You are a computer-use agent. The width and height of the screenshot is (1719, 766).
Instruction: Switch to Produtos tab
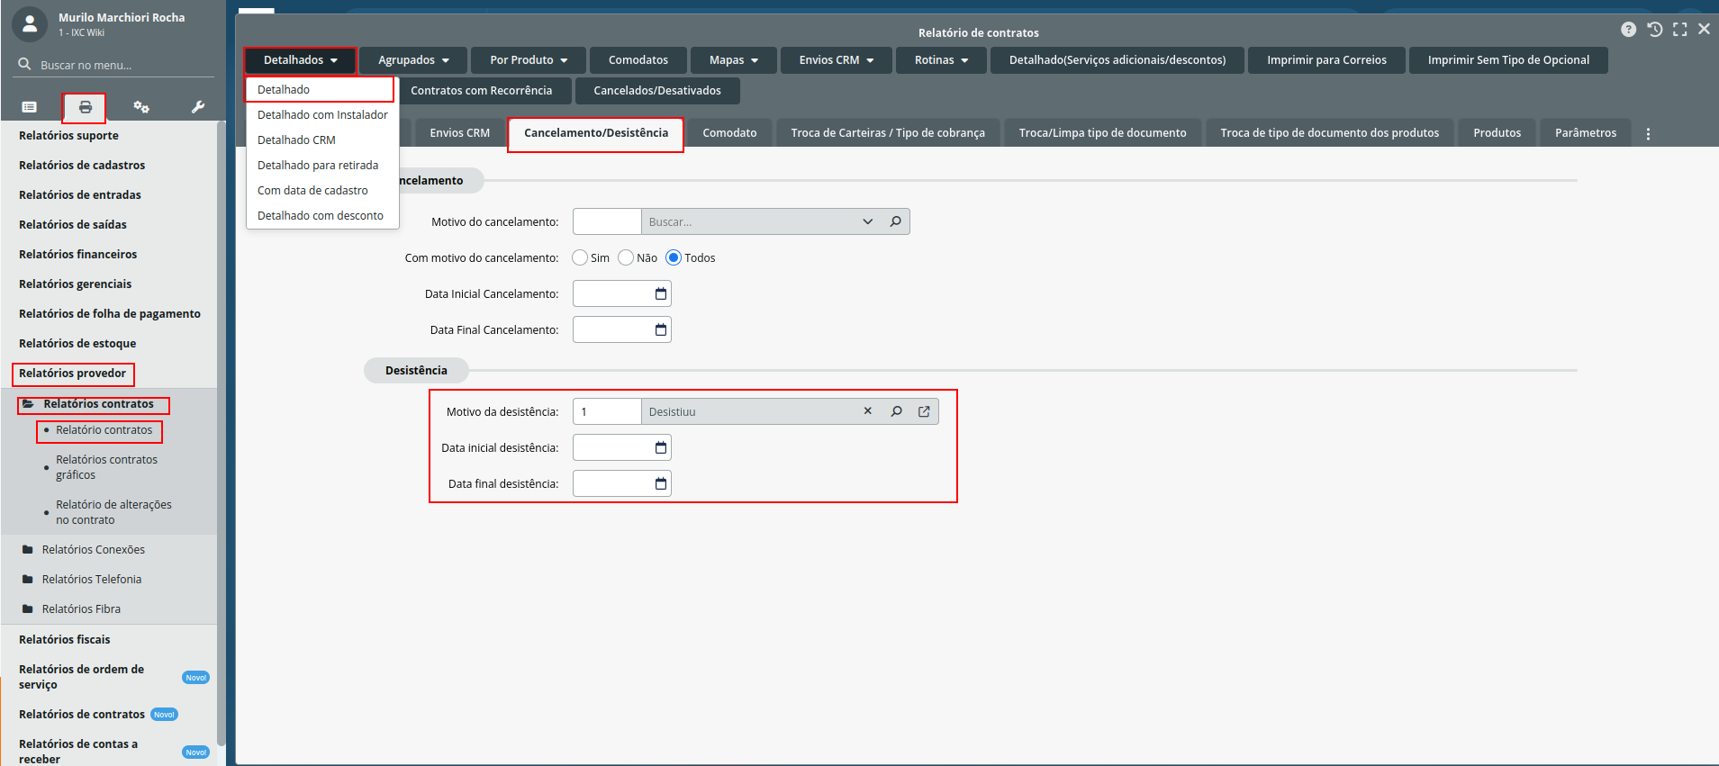click(1497, 133)
